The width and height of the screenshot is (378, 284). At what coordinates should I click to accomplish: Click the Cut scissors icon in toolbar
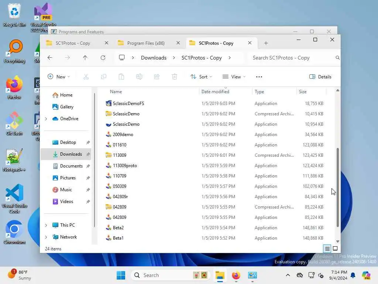click(x=86, y=77)
